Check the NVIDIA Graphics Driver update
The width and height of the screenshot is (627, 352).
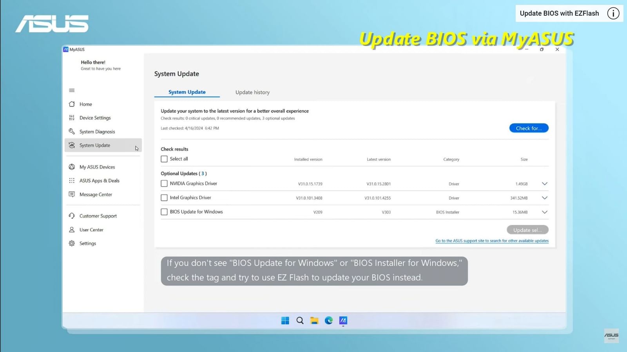[164, 183]
